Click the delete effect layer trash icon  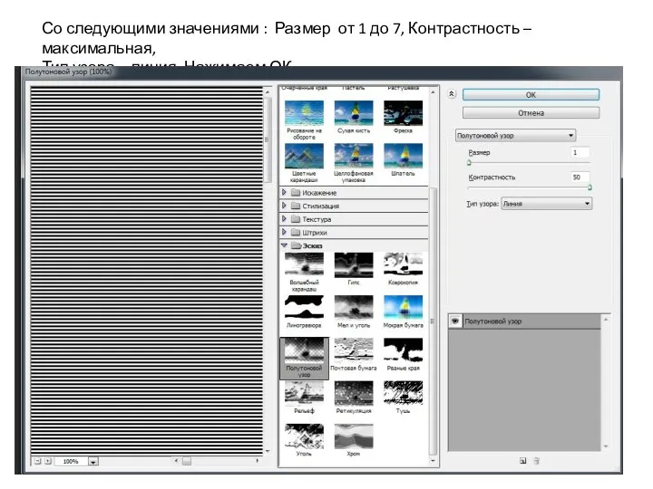coord(536,461)
